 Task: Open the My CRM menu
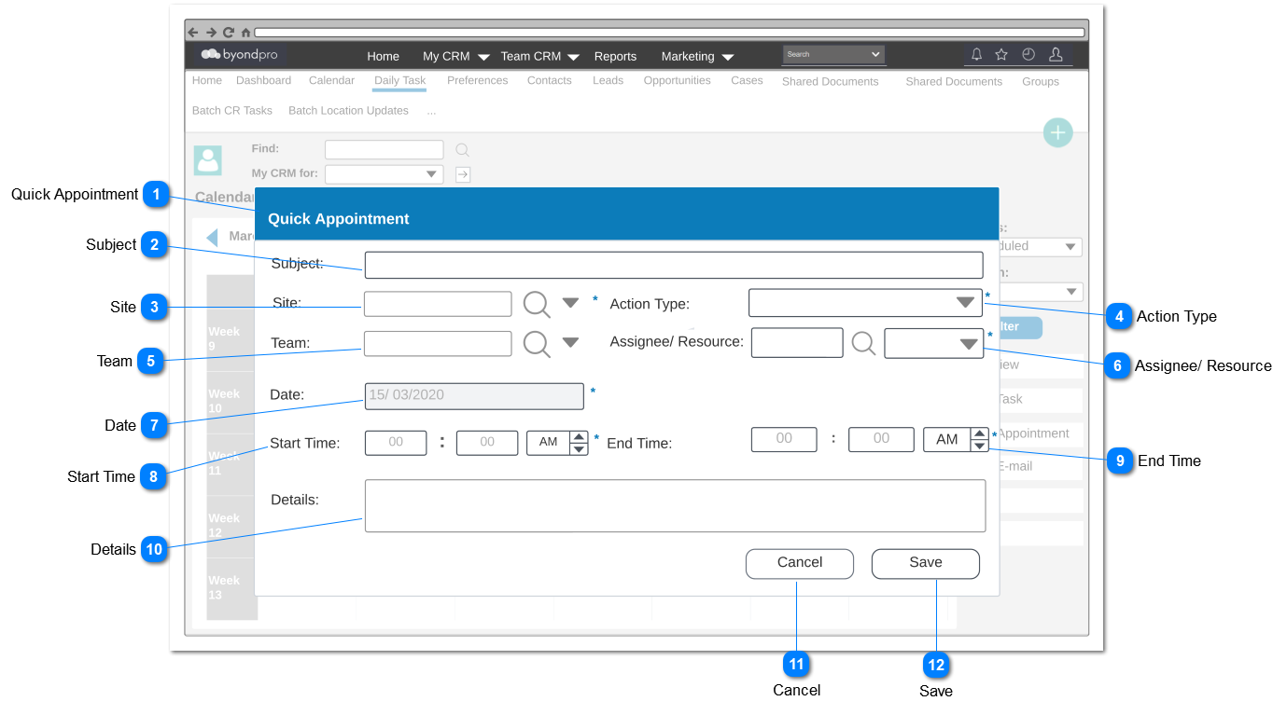(456, 56)
